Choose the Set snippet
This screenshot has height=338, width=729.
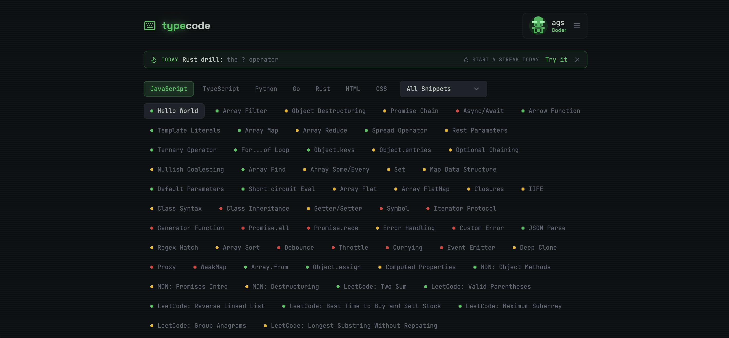396,170
